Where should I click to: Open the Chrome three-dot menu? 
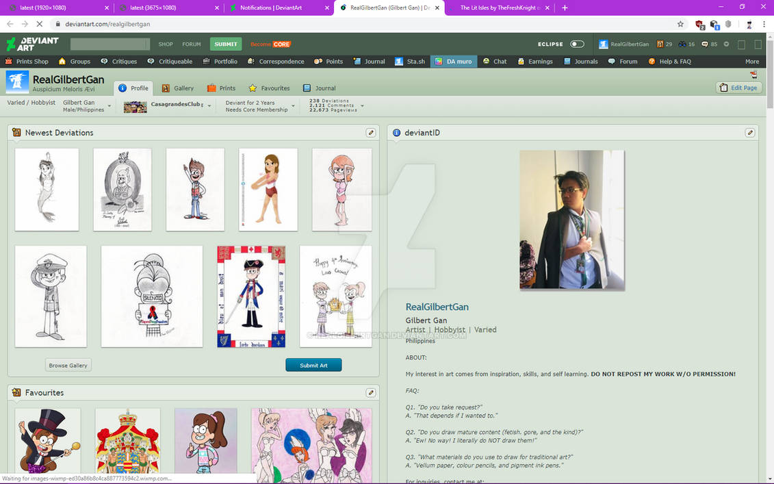[x=765, y=24]
